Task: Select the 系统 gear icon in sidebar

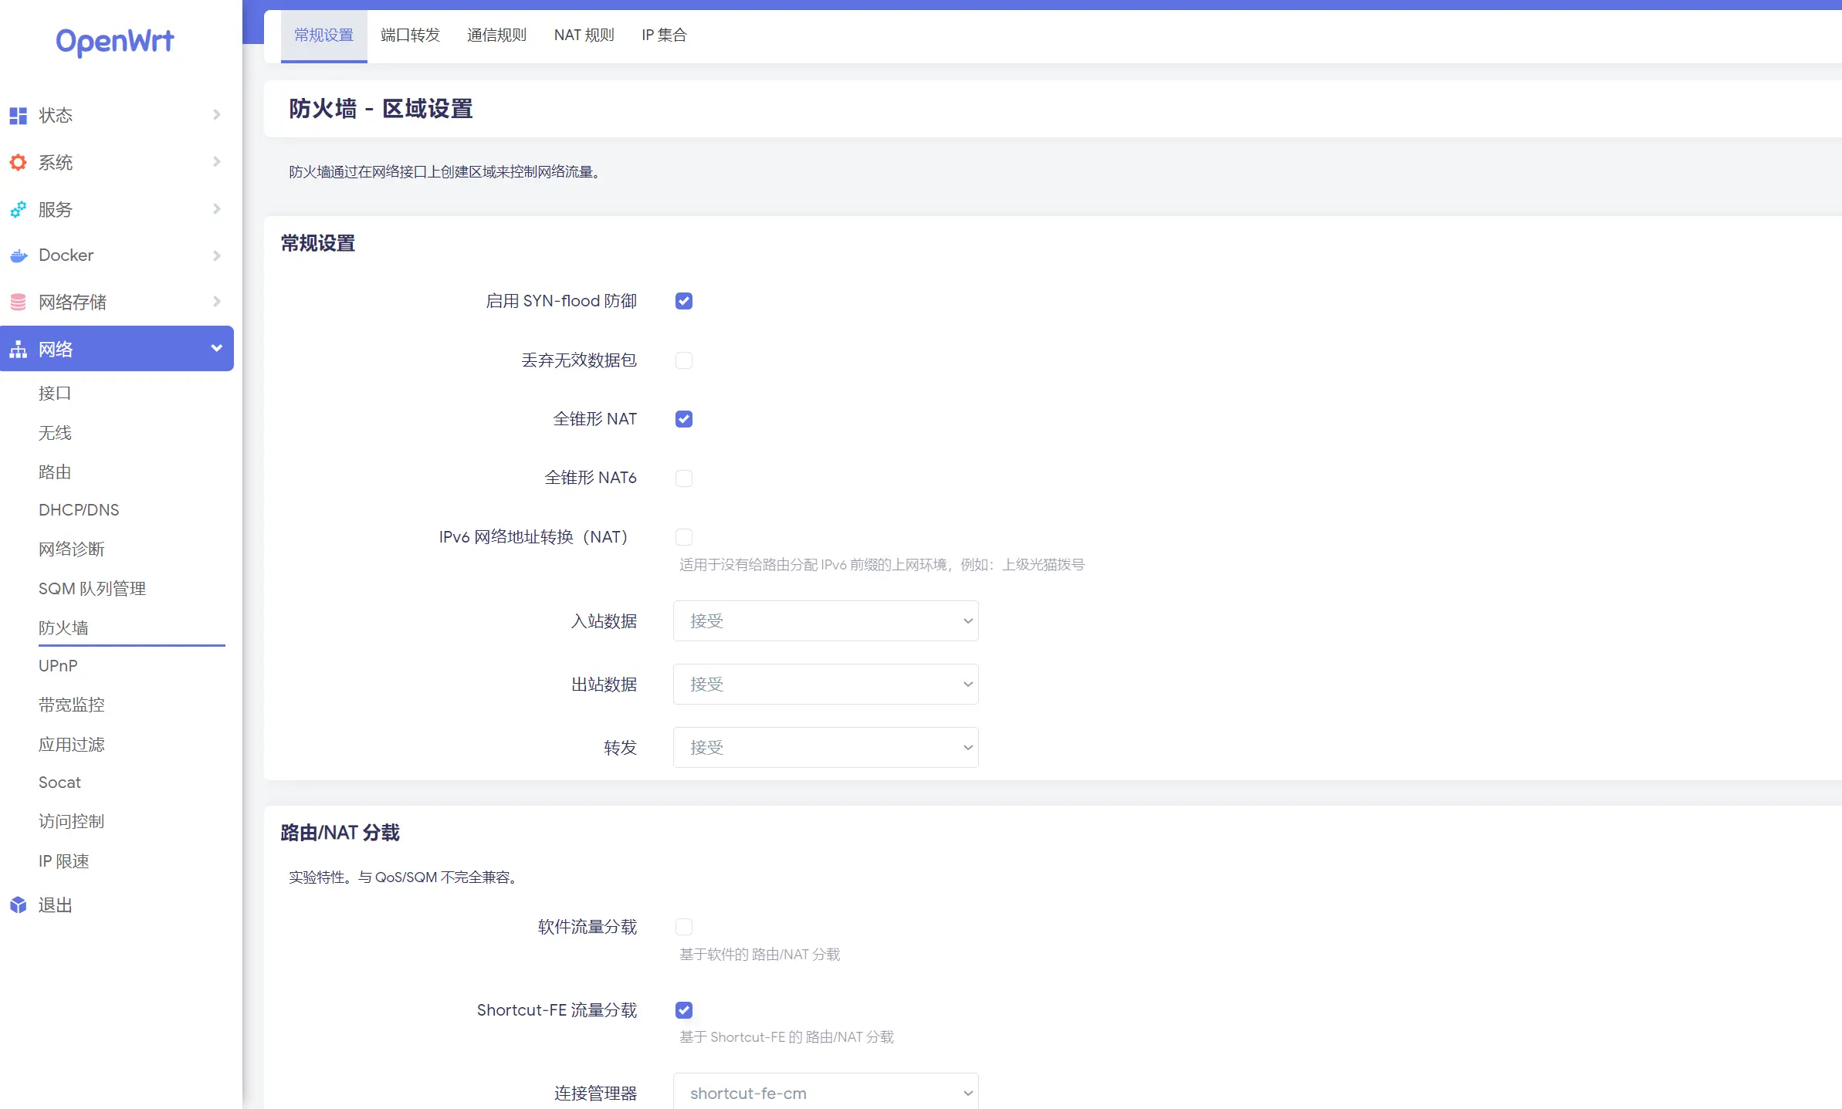Action: pyautogui.click(x=18, y=162)
